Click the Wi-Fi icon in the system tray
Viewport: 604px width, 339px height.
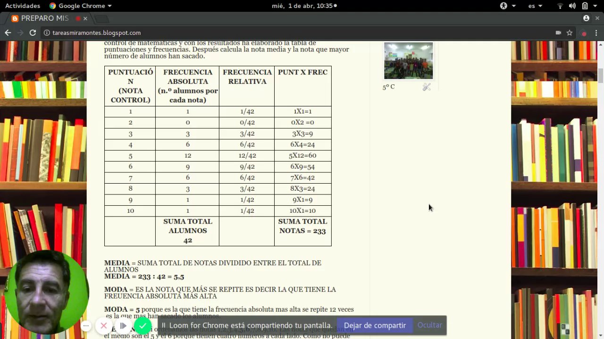560,6
